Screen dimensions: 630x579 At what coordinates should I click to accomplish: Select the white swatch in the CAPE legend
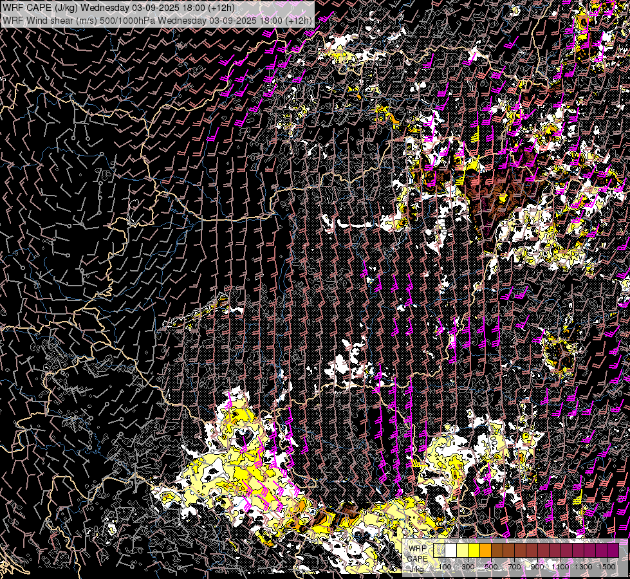tap(451, 550)
